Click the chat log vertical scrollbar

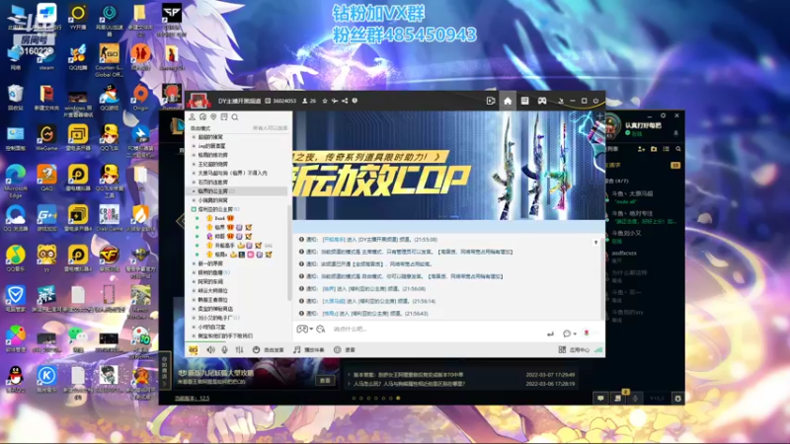(602, 277)
